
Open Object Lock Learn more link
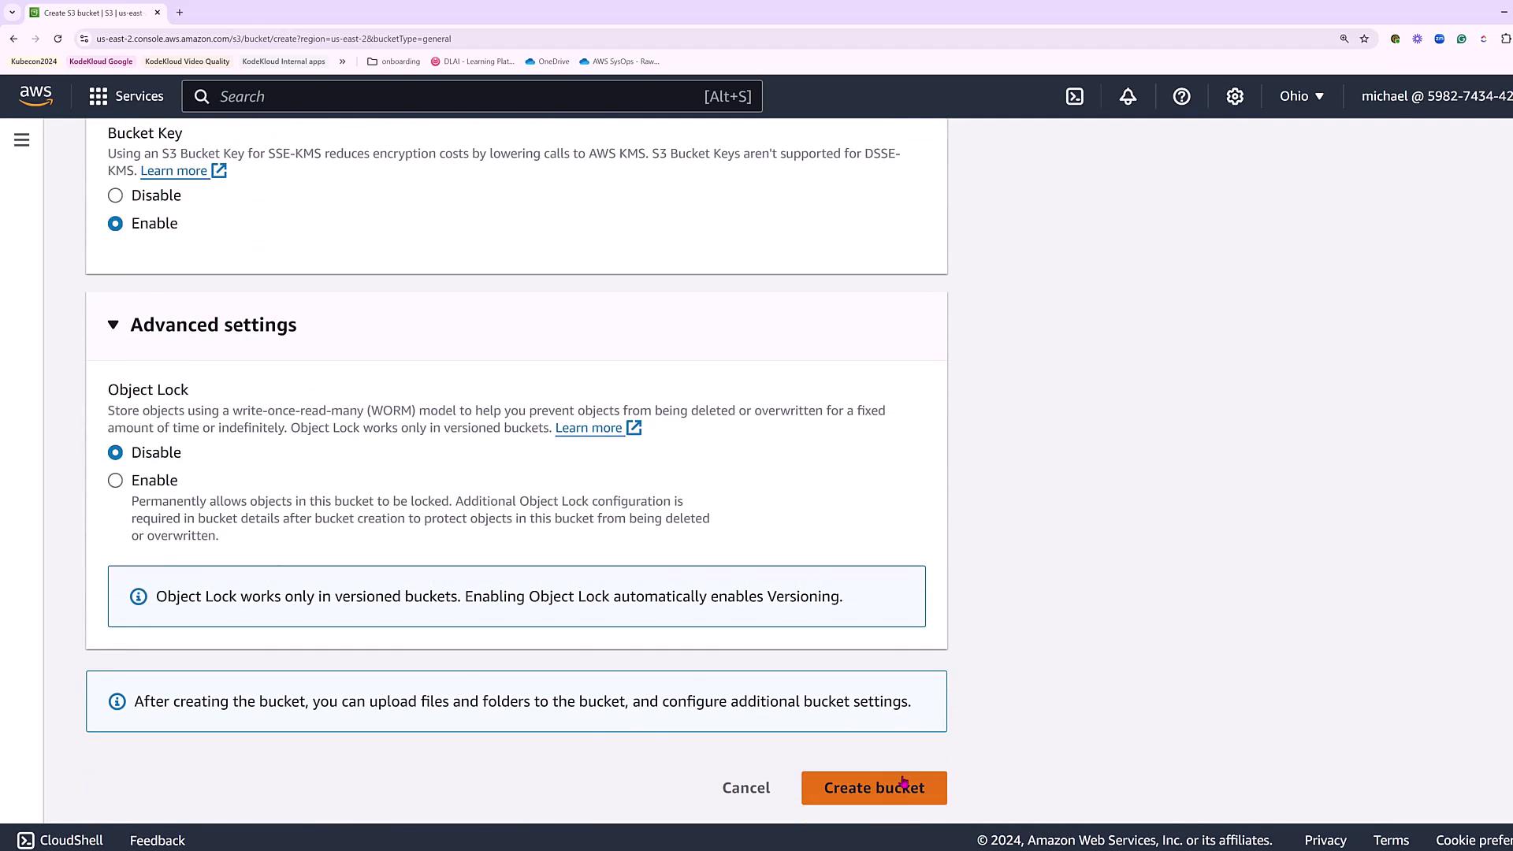click(589, 428)
